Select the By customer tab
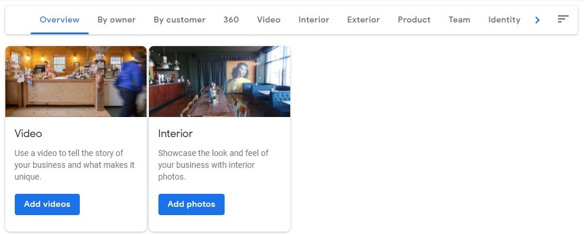 180,19
